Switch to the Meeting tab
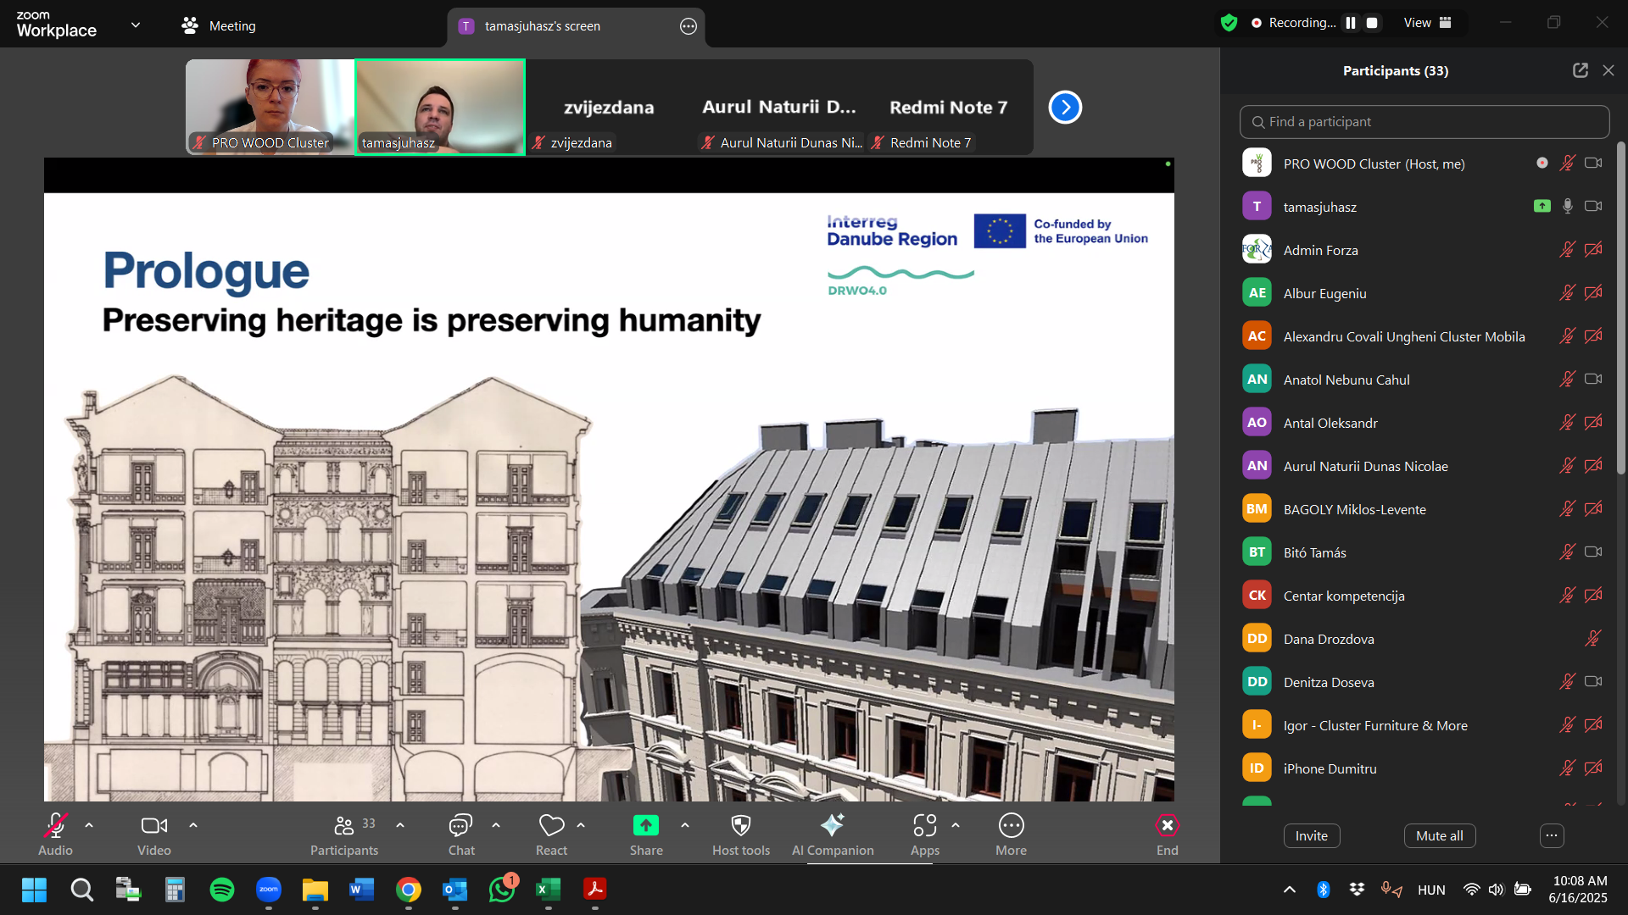The image size is (1628, 915). tap(219, 26)
